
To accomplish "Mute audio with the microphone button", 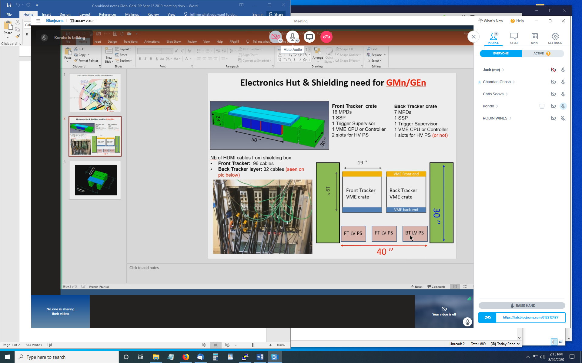I will [292, 37].
